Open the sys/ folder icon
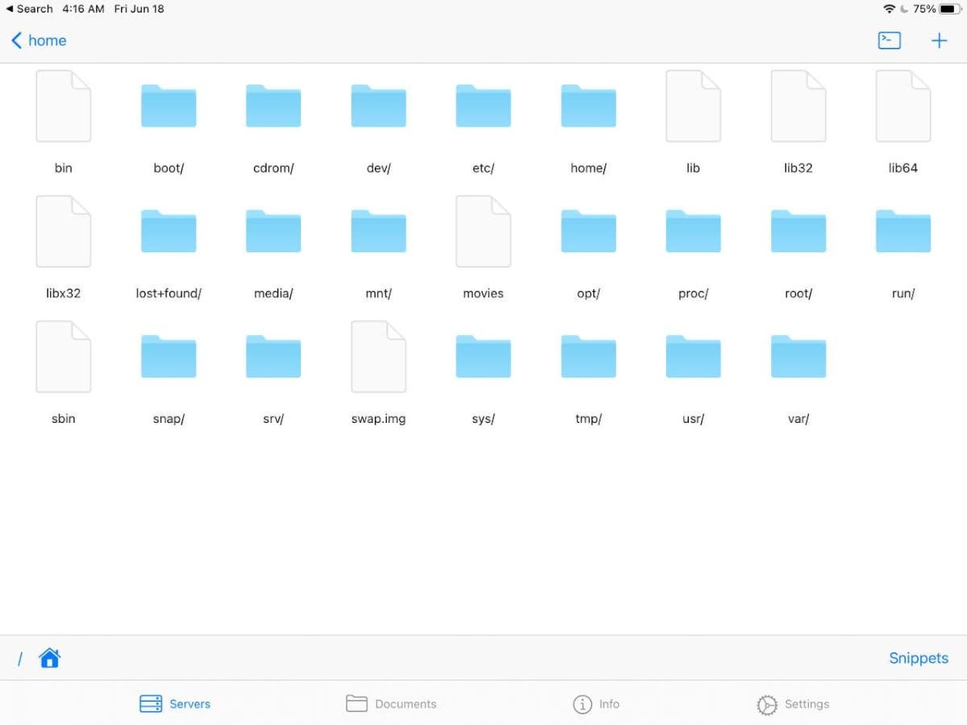 click(x=483, y=357)
